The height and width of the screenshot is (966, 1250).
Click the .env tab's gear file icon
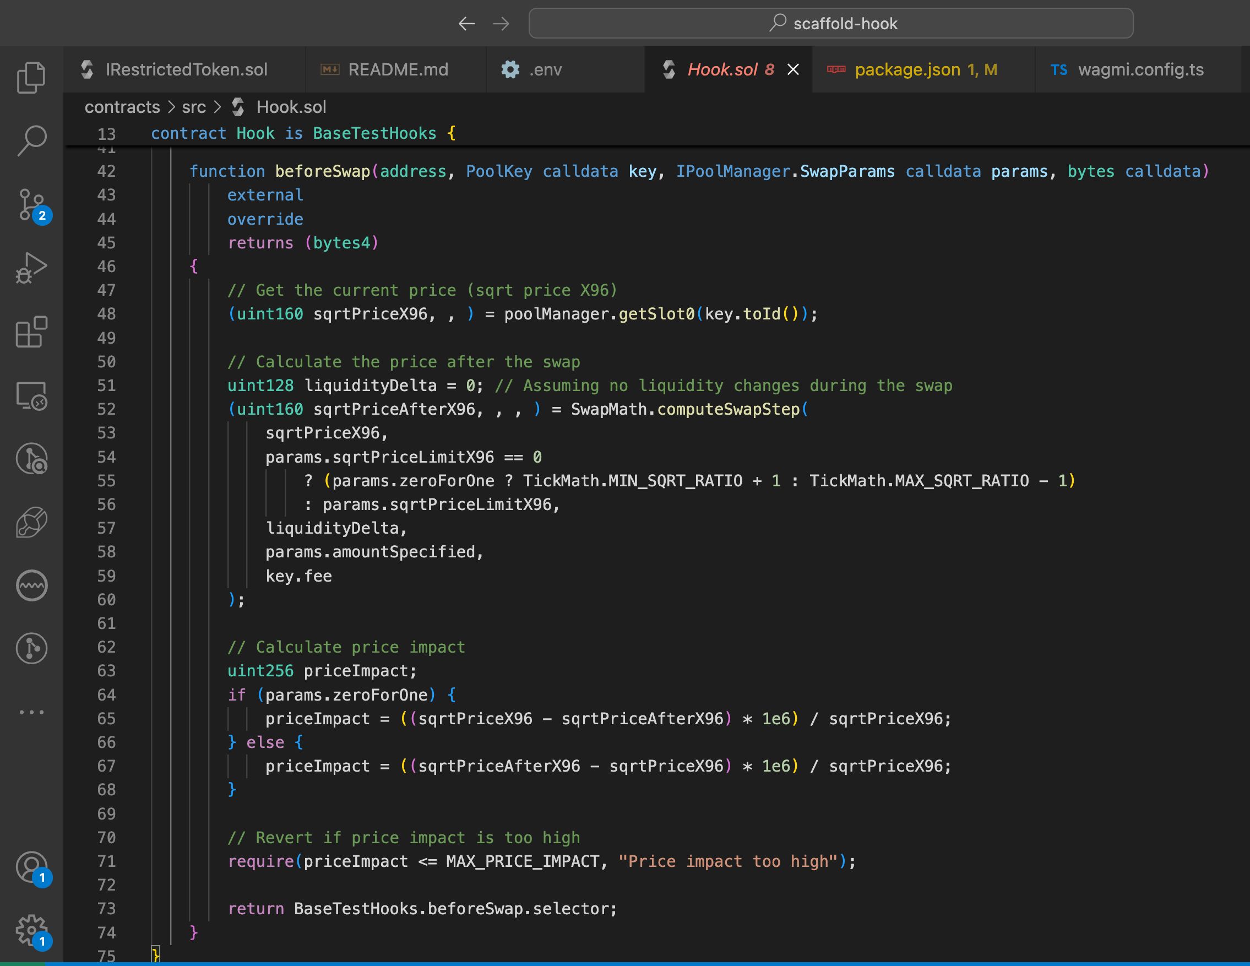510,70
